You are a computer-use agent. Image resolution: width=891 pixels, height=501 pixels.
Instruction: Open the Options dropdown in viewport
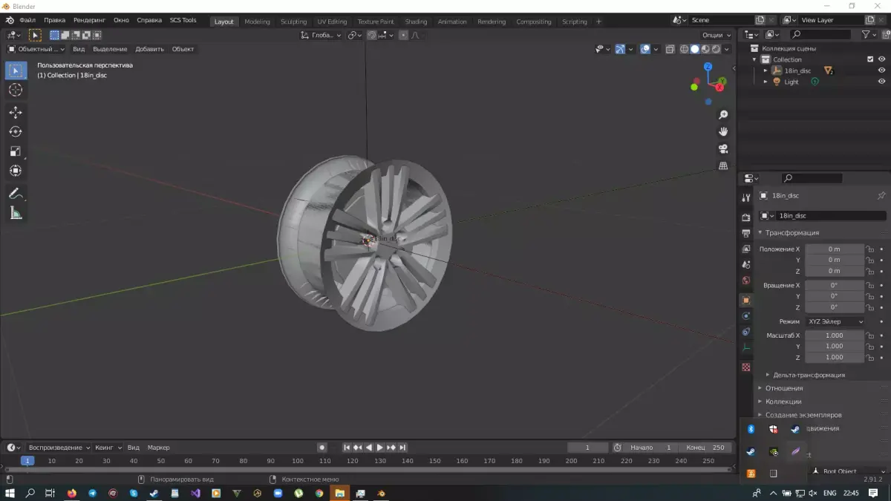click(717, 35)
